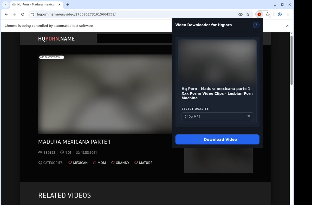Minimize the Chrome window
The width and height of the screenshot is (312, 205).
tap(275, 5)
